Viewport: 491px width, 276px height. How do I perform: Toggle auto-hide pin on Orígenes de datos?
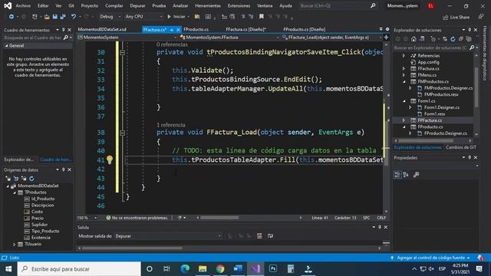pyautogui.click(x=63, y=169)
